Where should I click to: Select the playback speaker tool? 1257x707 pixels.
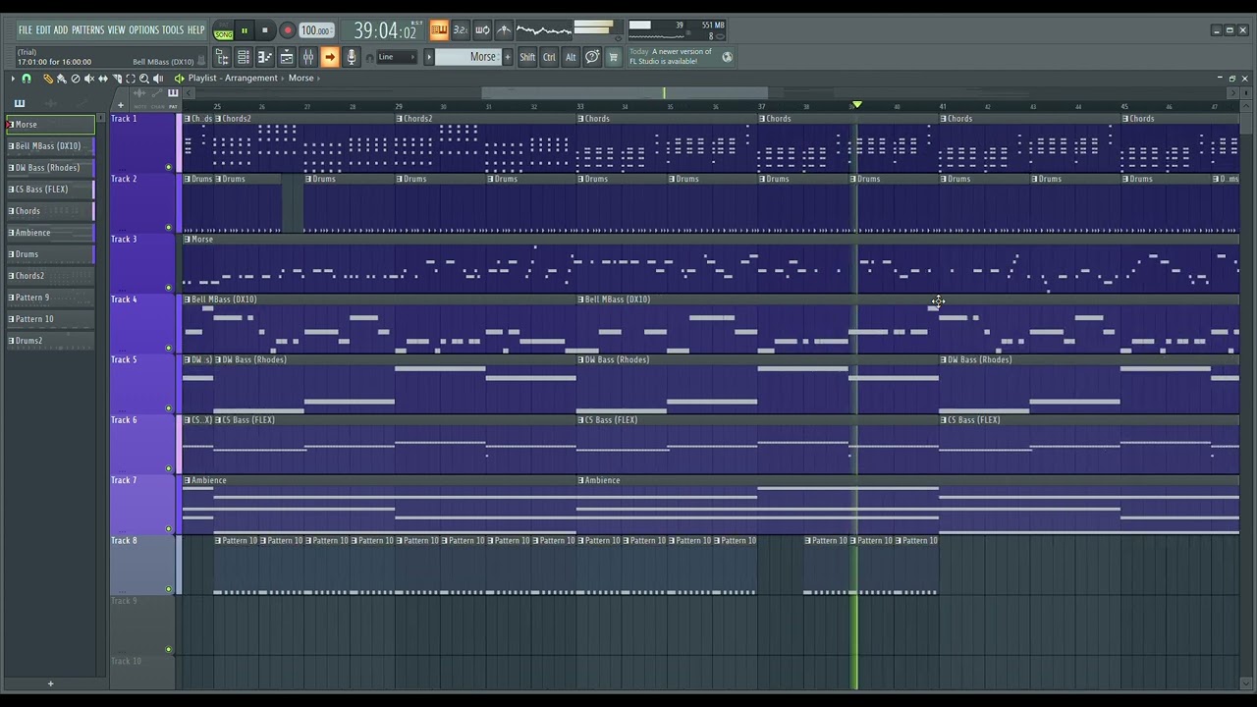coord(158,79)
